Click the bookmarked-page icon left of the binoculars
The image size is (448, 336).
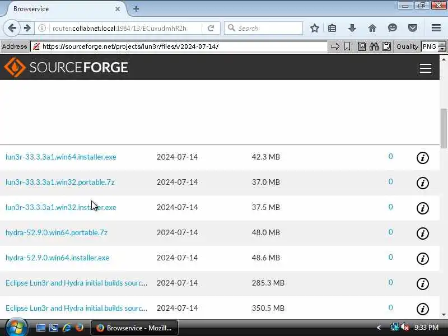click(362, 46)
